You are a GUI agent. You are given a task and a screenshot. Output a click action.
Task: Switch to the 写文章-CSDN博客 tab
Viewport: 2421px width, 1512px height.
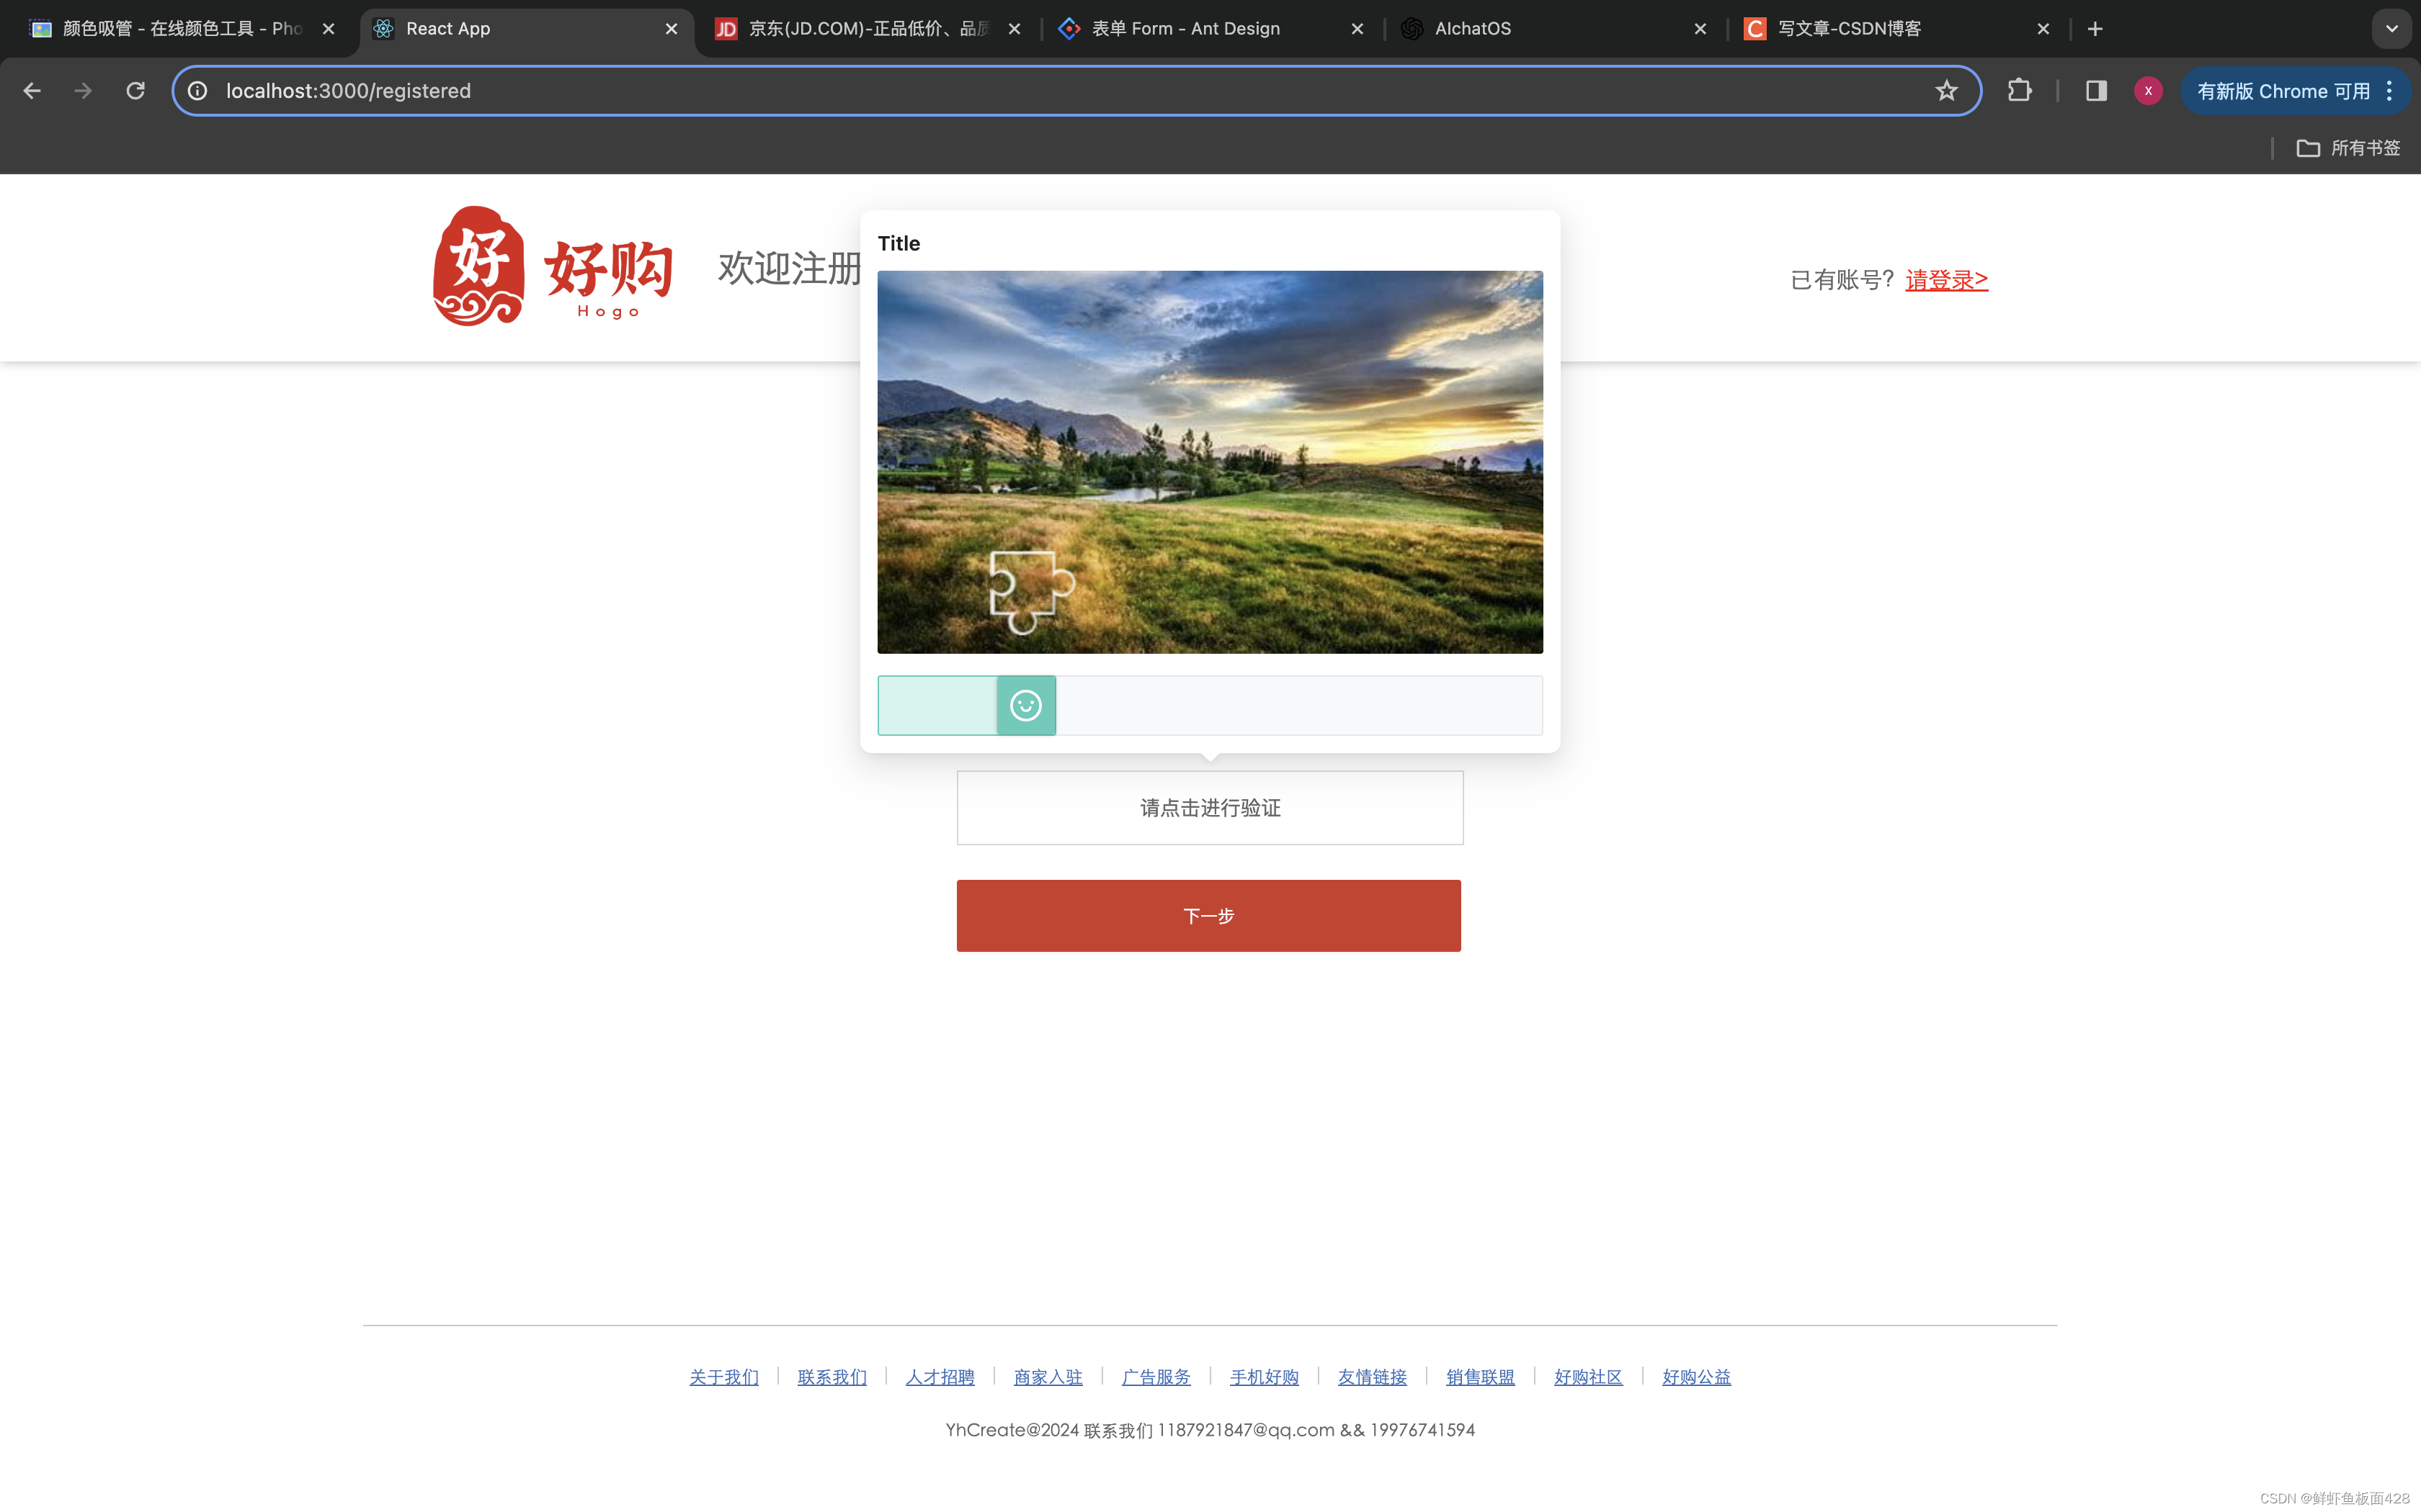point(1849,29)
